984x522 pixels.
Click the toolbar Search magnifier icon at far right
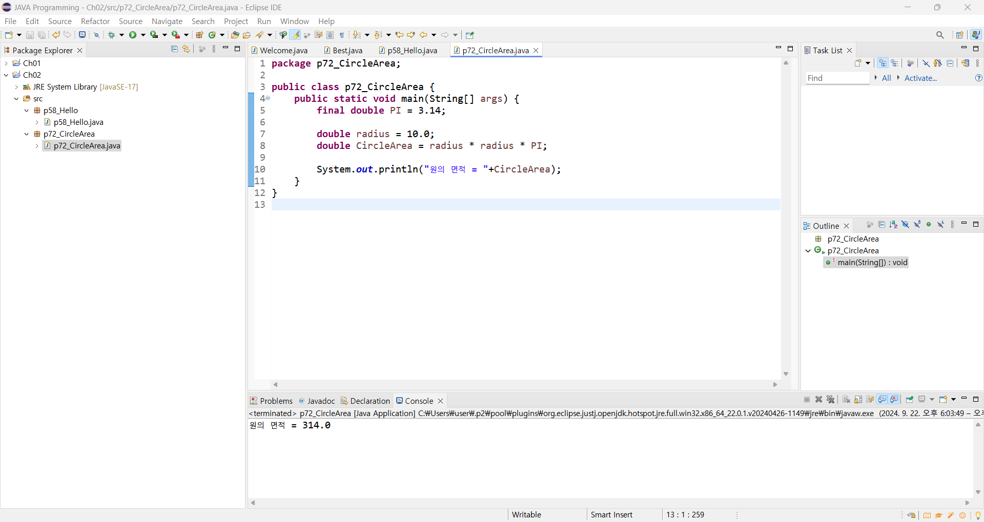[940, 35]
